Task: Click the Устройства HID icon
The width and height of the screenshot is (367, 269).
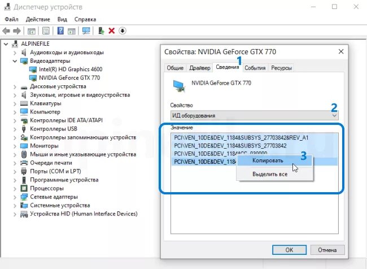Action: click(24, 214)
